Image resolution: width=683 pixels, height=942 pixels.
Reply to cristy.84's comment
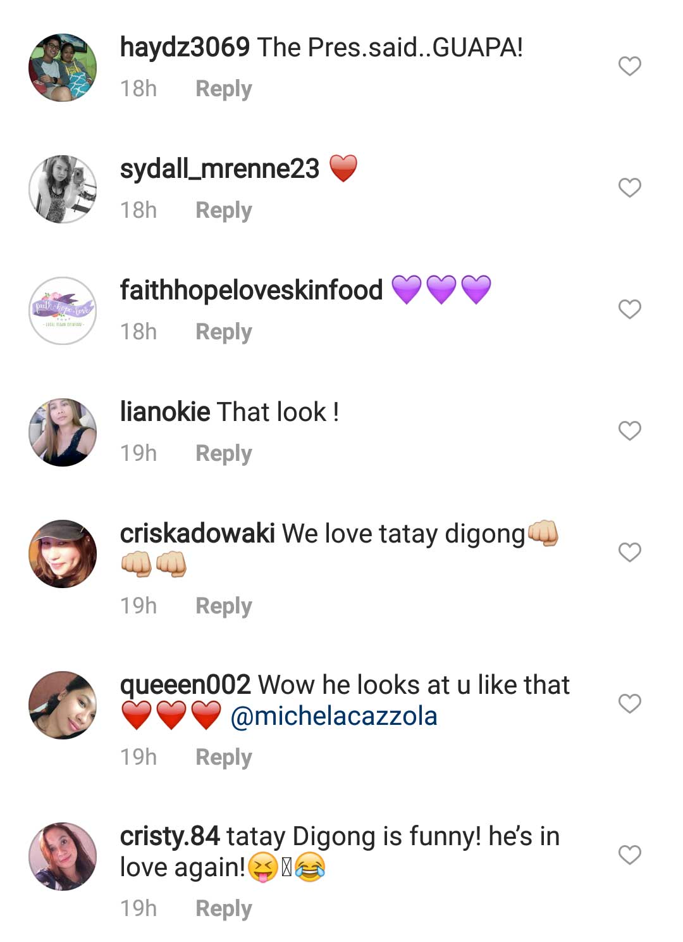[x=223, y=908]
